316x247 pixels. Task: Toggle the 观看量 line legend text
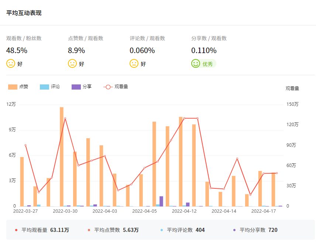click(x=121, y=87)
